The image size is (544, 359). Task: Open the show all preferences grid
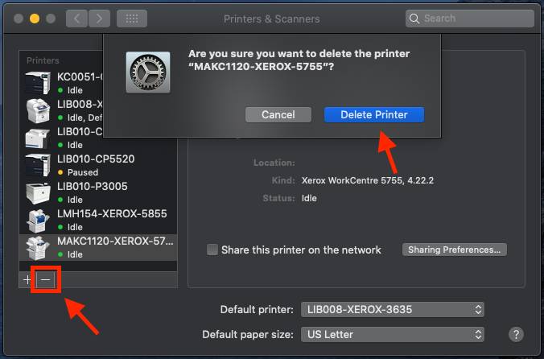[x=131, y=19]
